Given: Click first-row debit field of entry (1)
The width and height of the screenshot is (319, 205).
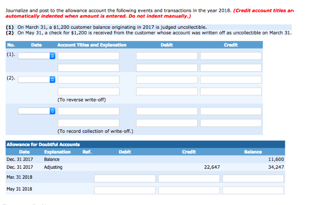Looking at the screenshot, I should 167,56.
